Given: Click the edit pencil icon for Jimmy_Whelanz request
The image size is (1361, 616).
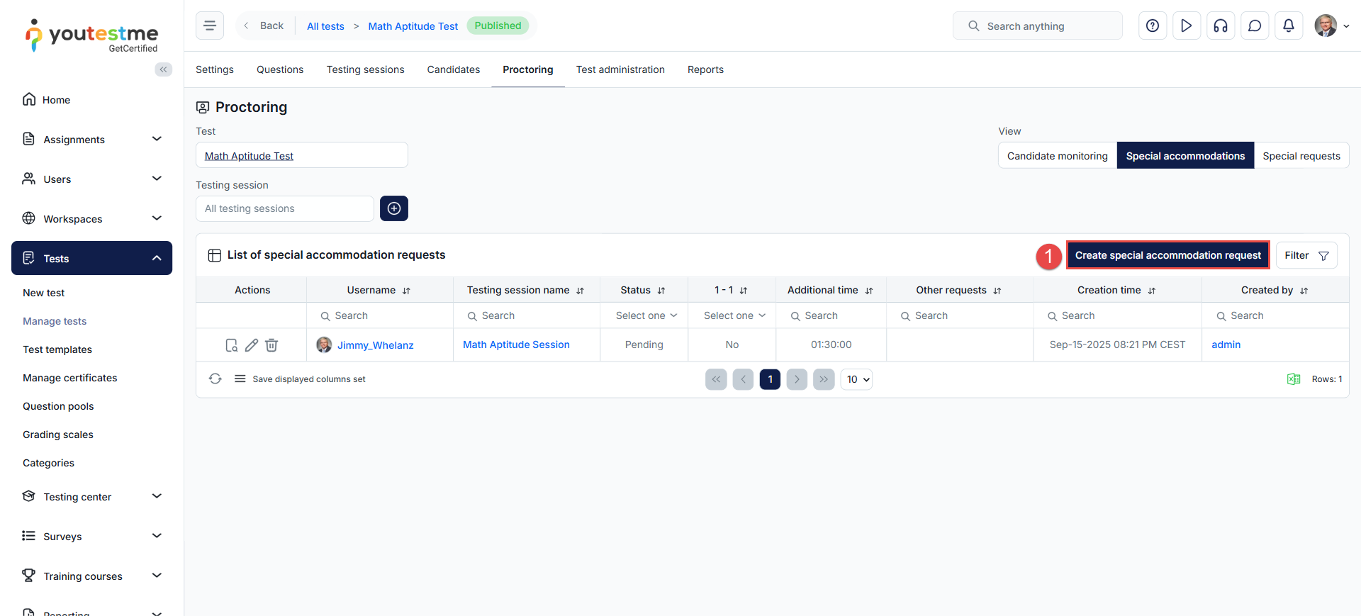Looking at the screenshot, I should tap(252, 345).
